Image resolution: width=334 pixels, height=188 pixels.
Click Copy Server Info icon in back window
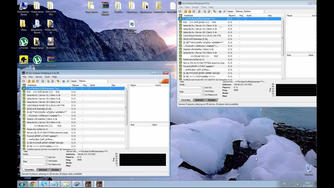tap(205, 11)
